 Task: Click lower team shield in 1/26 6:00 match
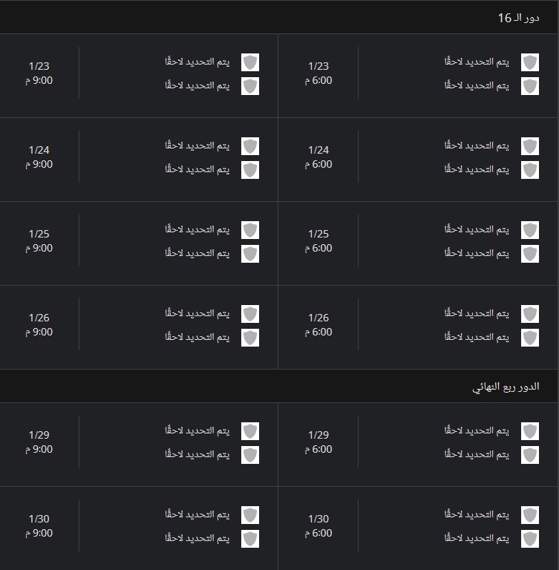[529, 338]
